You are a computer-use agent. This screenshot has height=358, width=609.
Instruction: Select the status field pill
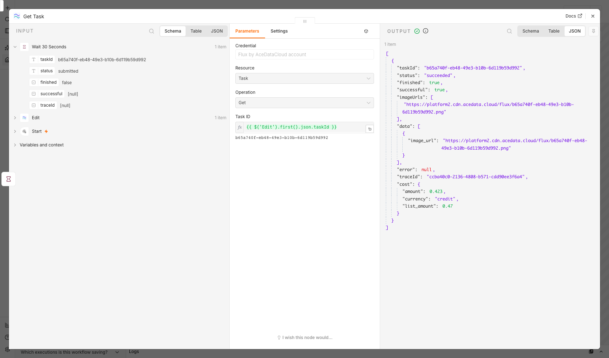[x=42, y=71]
